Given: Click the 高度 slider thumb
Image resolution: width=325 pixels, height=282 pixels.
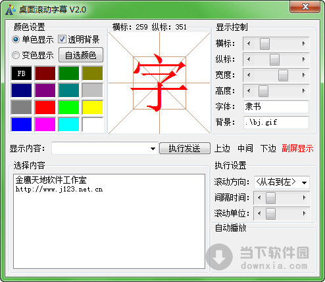Looking at the screenshot, I should tap(263, 91).
